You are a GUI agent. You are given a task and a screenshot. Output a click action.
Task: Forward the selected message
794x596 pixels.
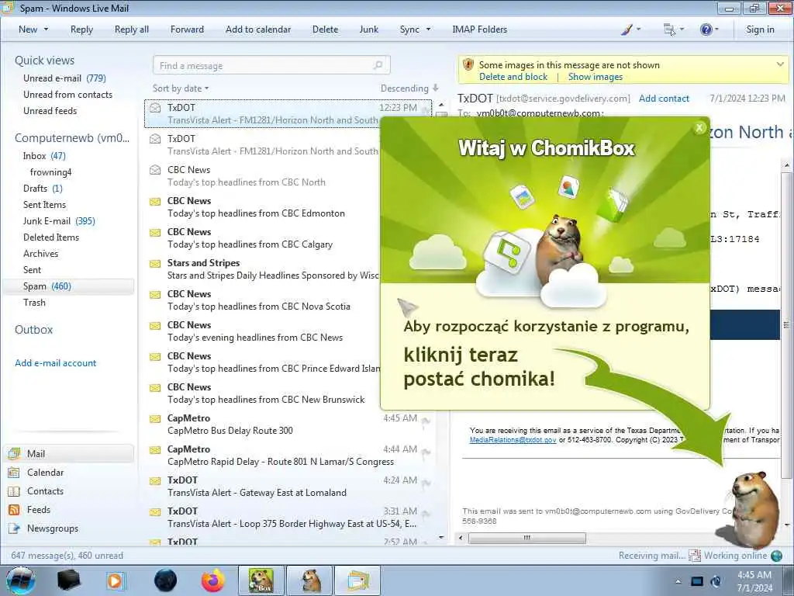(187, 29)
